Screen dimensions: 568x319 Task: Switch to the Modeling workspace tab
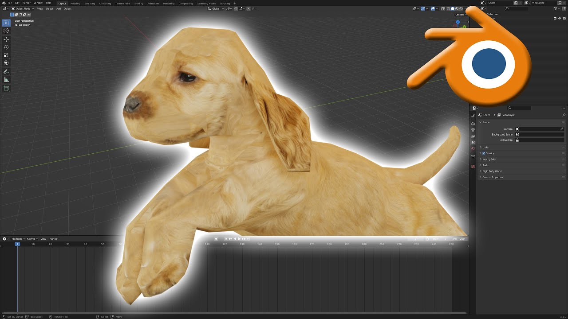click(x=75, y=3)
